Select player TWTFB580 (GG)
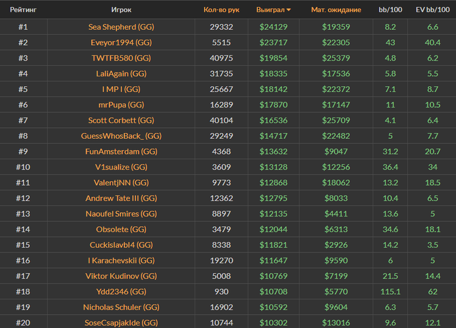This screenshot has width=456, height=328. (x=121, y=58)
